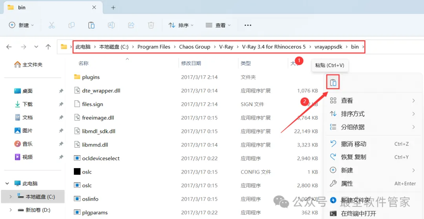Viewport: 424px width, 219px height.
Task: Go up one folder level
Action: coord(48,47)
